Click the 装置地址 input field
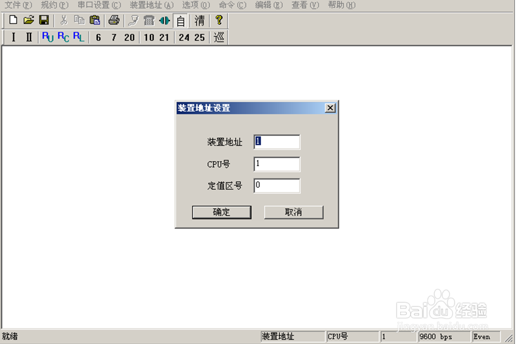The image size is (516, 344). click(x=277, y=142)
